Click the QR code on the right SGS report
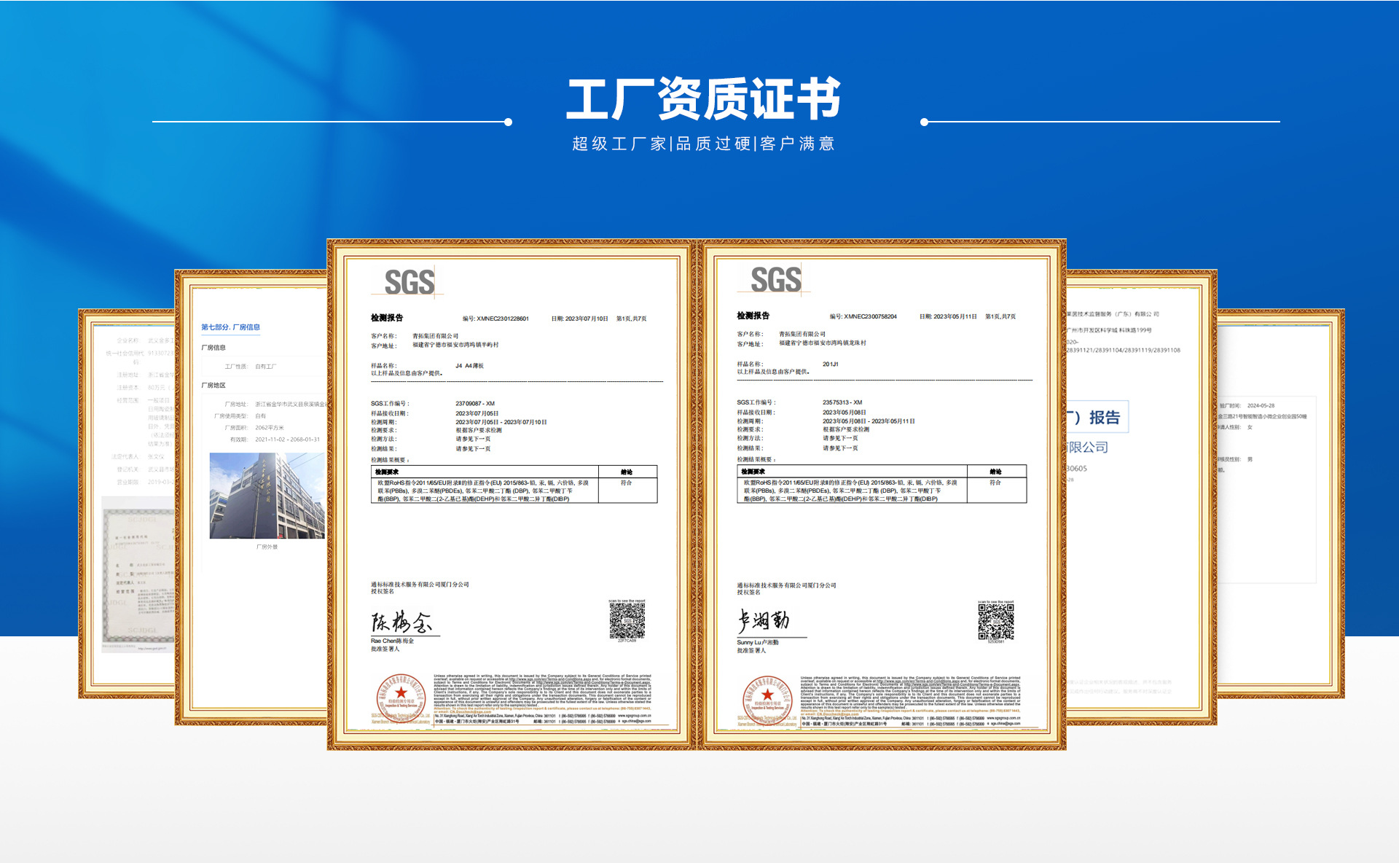Screen dimensions: 1399x863 point(995,621)
